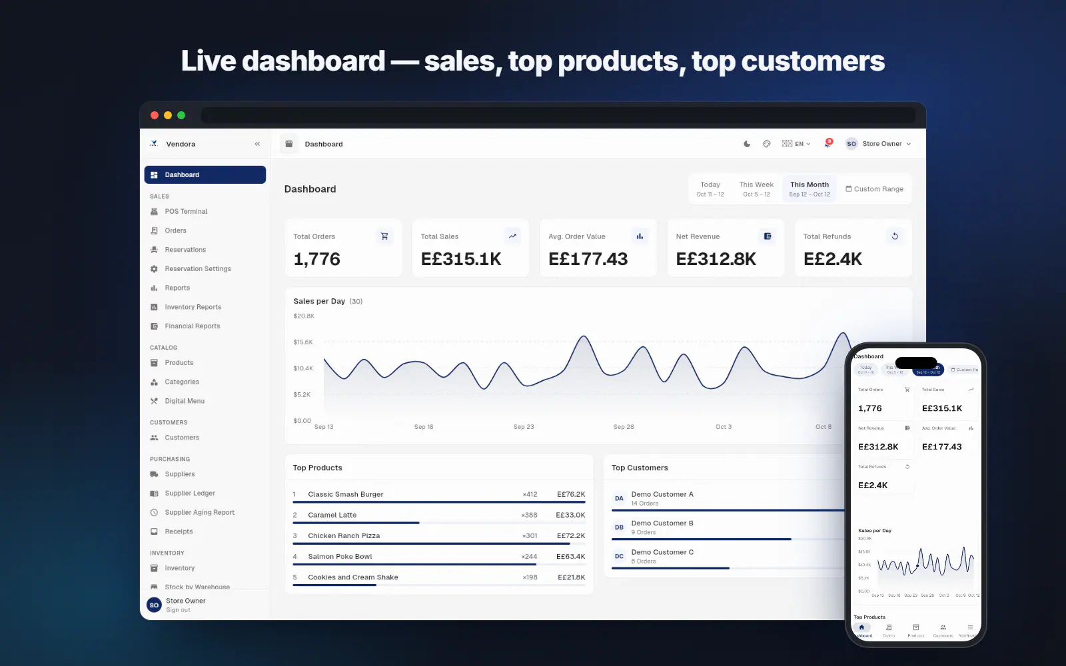1066x666 pixels.
Task: Tap Products tab in phone bottom bar
Action: click(x=916, y=630)
